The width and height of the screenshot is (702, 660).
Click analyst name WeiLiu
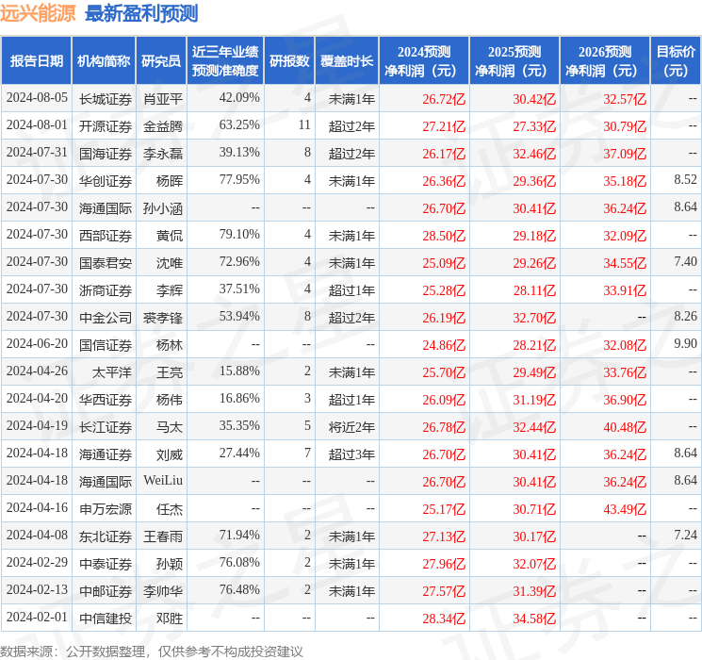click(163, 480)
